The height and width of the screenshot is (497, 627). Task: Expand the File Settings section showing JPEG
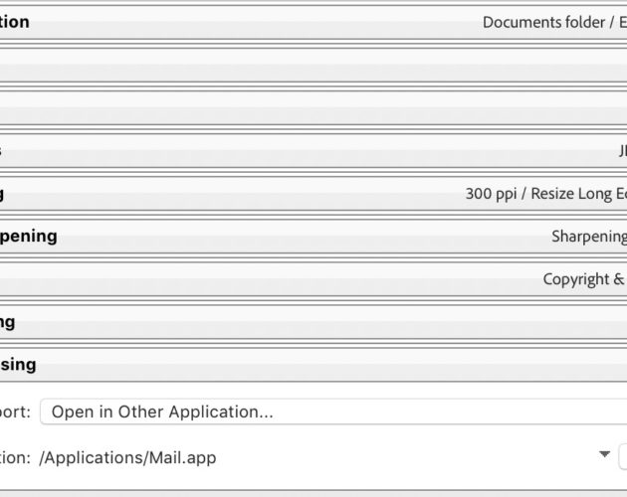(313, 151)
